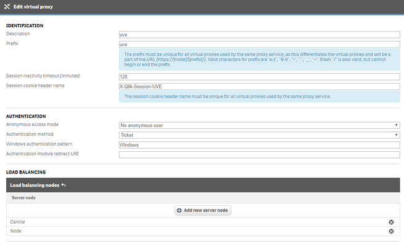The image size is (404, 246).
Task: Click the Description label
Action: pyautogui.click(x=18, y=33)
